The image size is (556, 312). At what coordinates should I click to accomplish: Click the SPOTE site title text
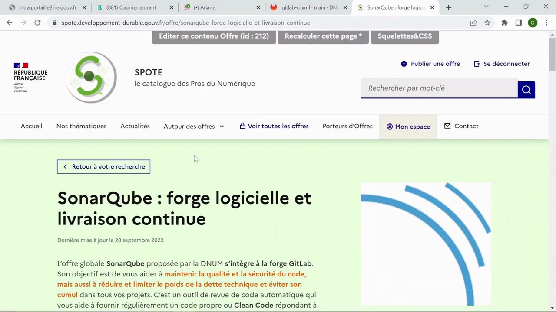[148, 72]
